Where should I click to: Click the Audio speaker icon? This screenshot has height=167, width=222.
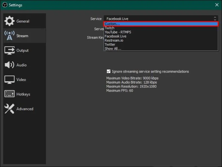[9, 65]
